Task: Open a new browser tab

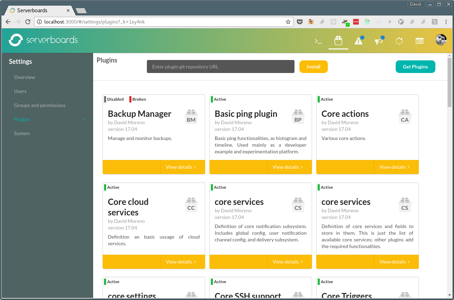Action: pos(81,11)
